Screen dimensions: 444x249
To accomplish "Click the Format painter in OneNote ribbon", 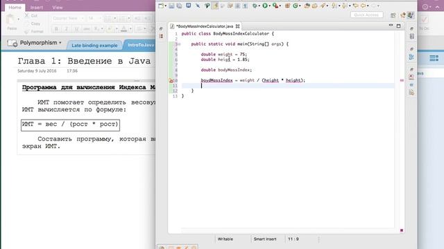I will 34,32.
